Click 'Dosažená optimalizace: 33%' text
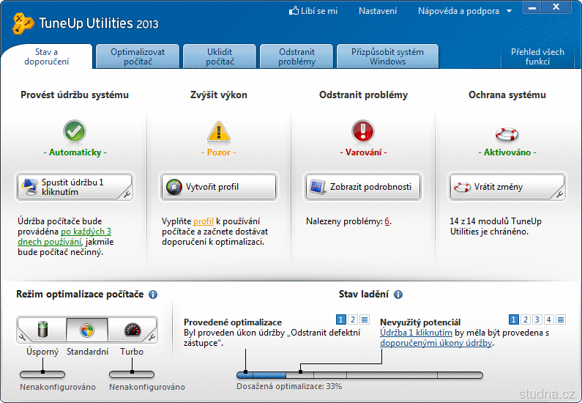 (x=289, y=386)
